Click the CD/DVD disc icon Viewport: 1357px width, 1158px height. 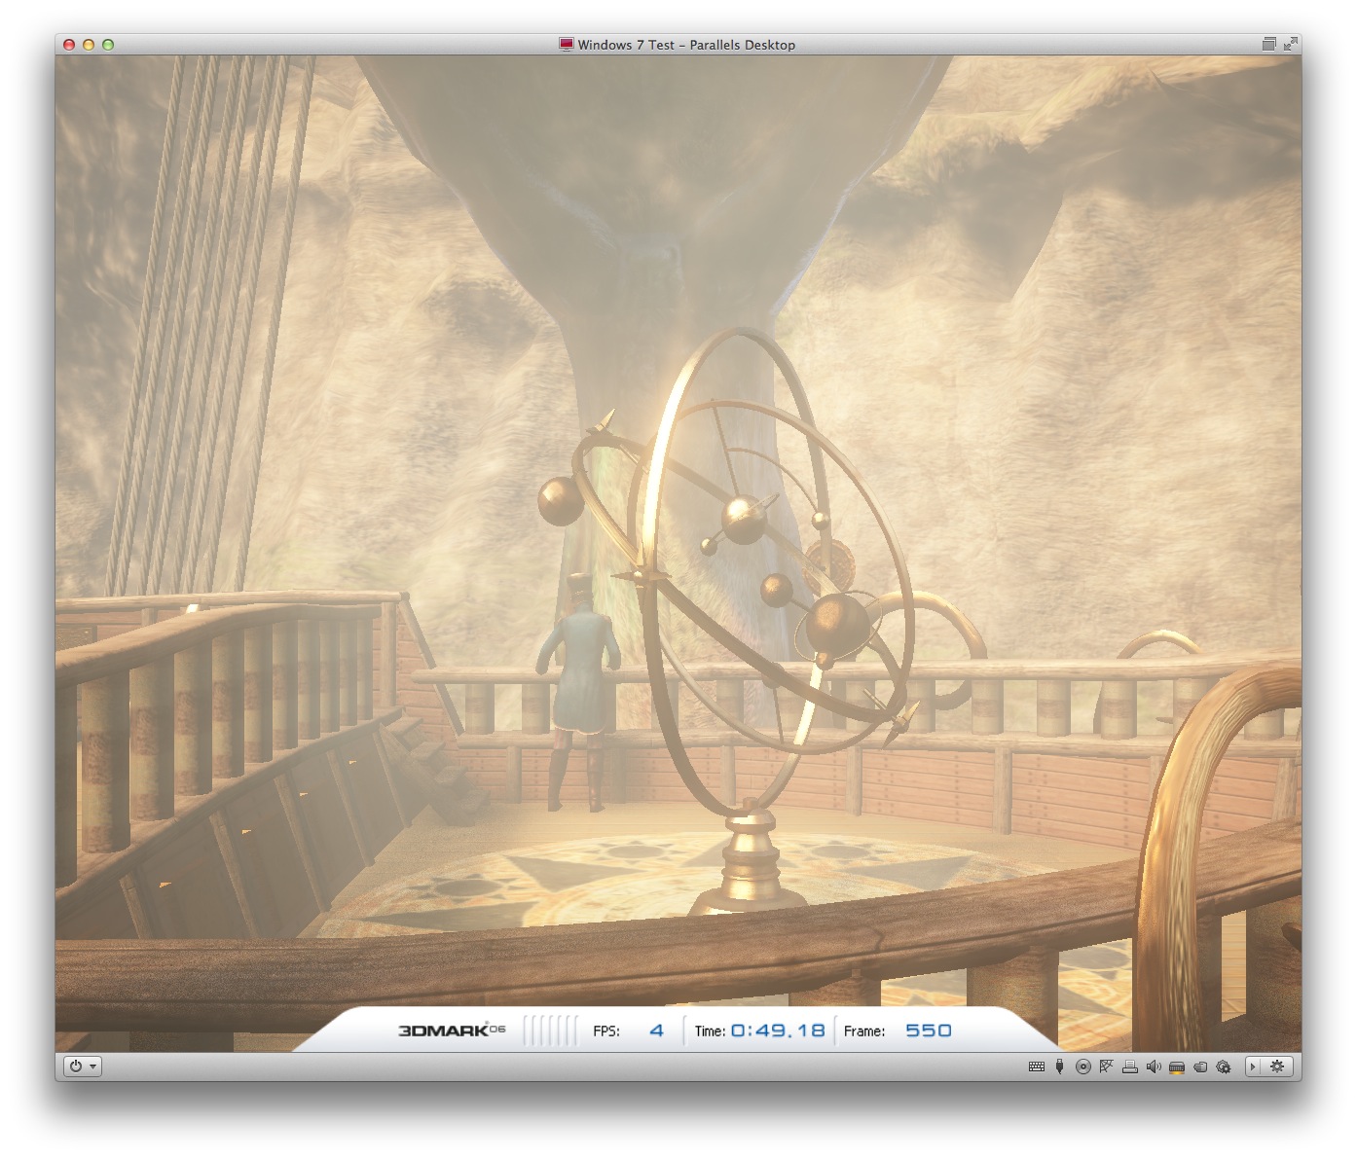point(1082,1067)
